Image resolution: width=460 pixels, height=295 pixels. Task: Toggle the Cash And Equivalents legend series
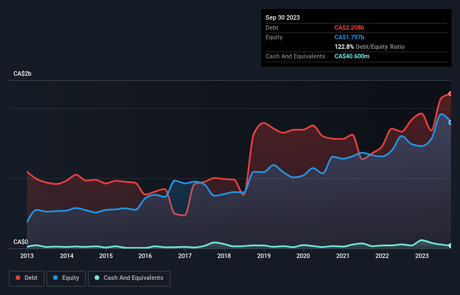(x=129, y=278)
